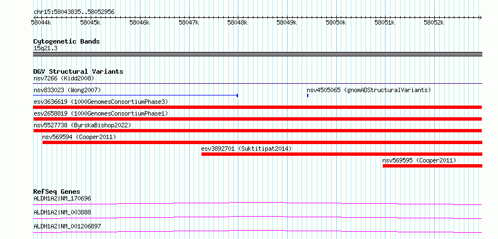Open nsv569594 (Cooper2011) label

pos(79,137)
